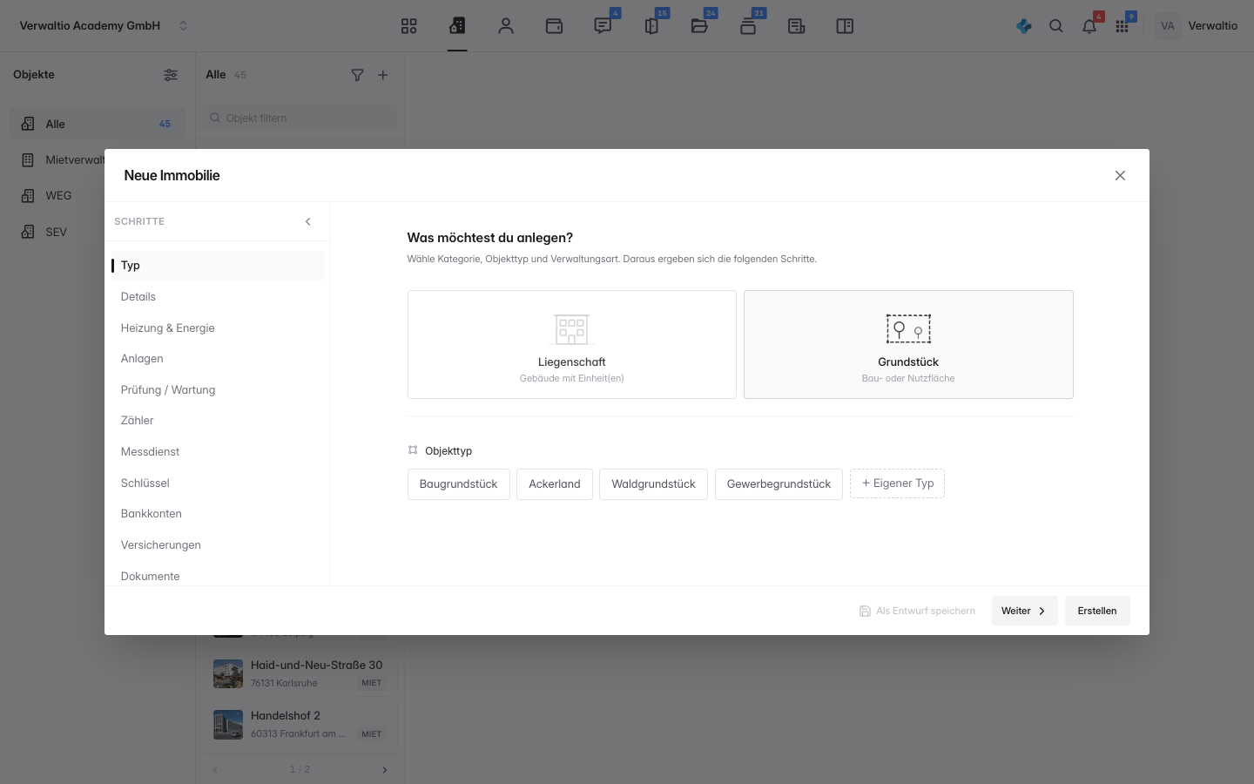Viewport: 1254px width, 784px height.
Task: Select the Grundstück category card
Action: coord(908,344)
